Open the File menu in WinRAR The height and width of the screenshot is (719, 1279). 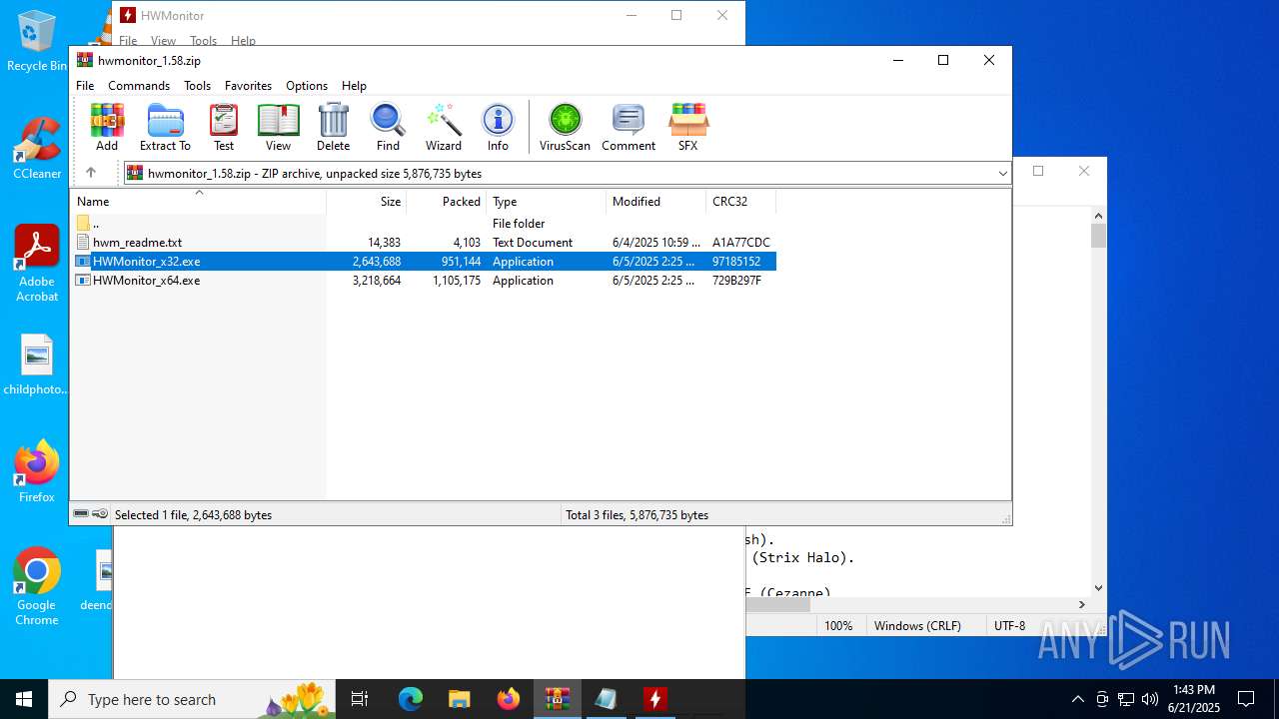[85, 86]
